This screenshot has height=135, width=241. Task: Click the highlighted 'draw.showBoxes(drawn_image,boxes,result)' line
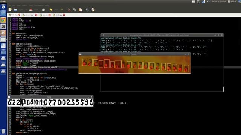(37, 67)
